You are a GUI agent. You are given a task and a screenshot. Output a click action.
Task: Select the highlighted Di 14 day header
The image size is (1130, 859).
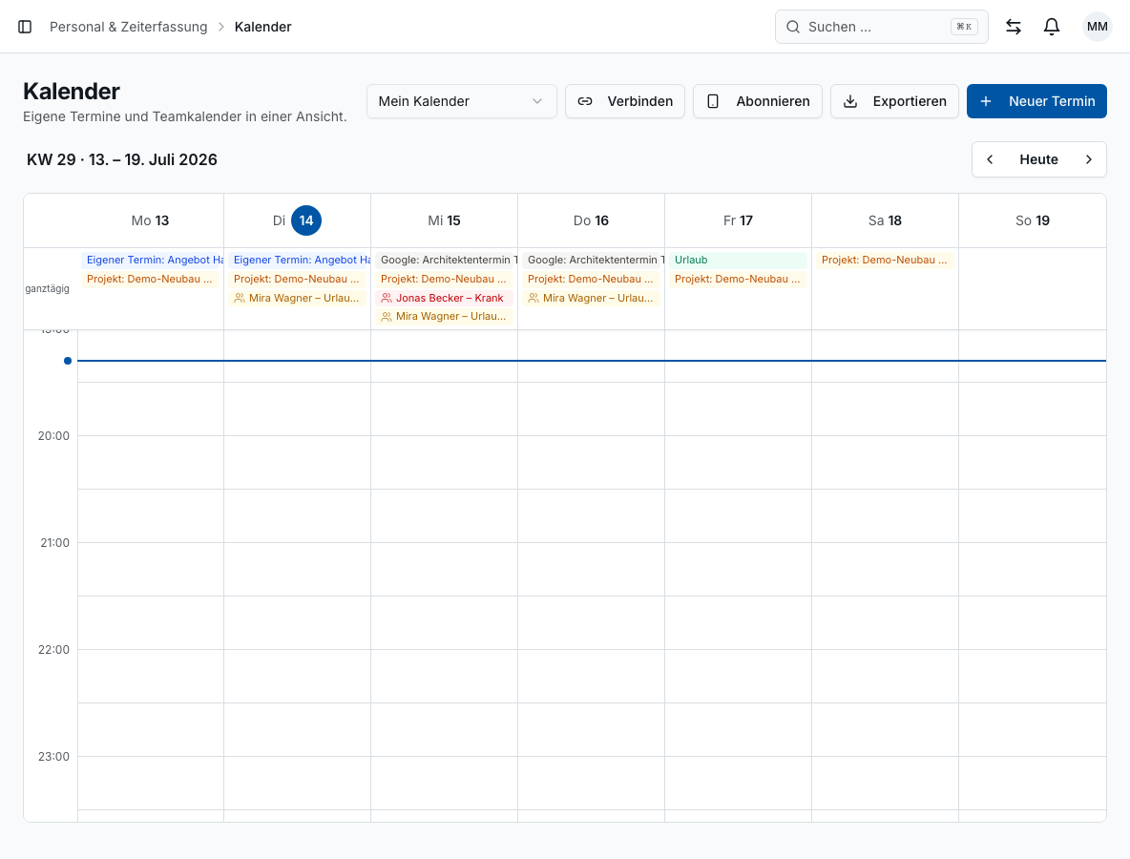click(x=297, y=220)
